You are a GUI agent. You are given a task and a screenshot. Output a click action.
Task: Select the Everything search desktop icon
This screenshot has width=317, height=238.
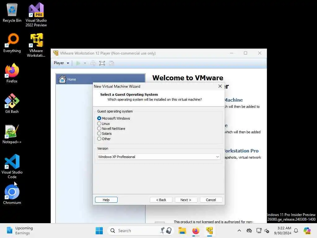12,43
